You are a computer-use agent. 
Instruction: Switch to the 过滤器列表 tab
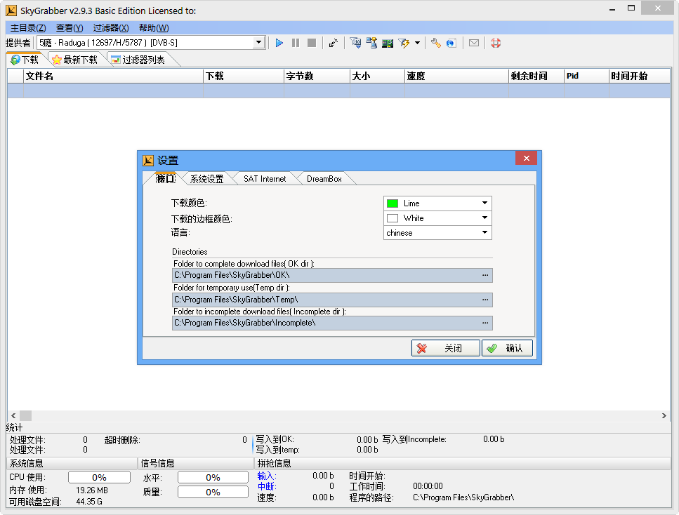pyautogui.click(x=138, y=60)
